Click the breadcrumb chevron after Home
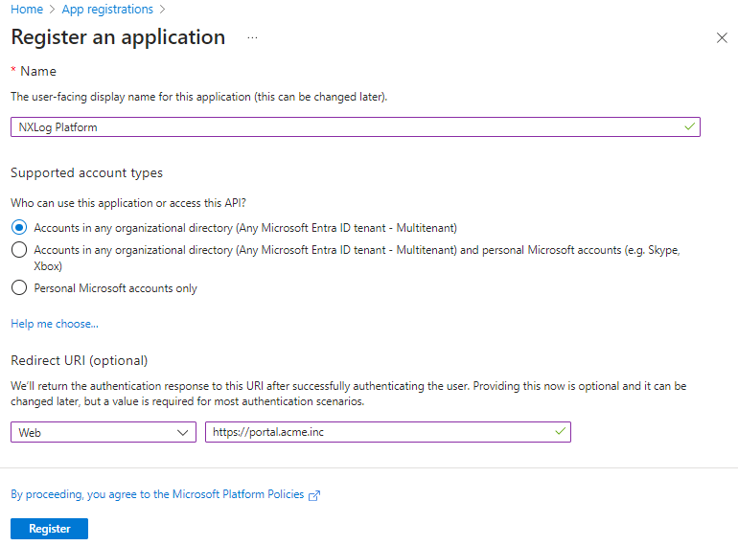Viewport: 738px width, 546px height. tap(52, 10)
